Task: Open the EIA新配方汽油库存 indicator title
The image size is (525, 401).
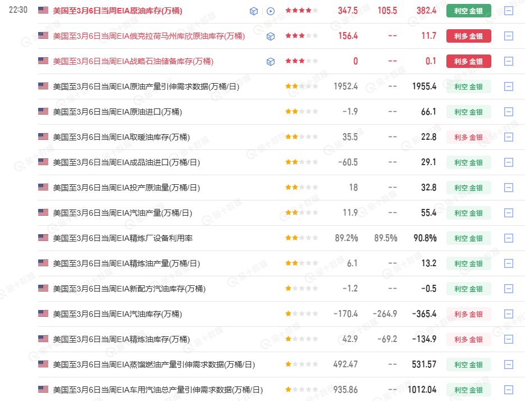Action: click(129, 289)
